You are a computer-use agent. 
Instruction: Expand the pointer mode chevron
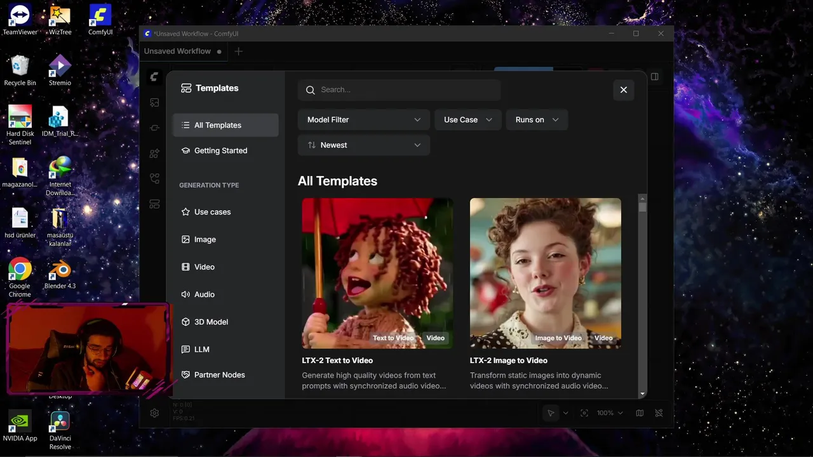(x=565, y=413)
